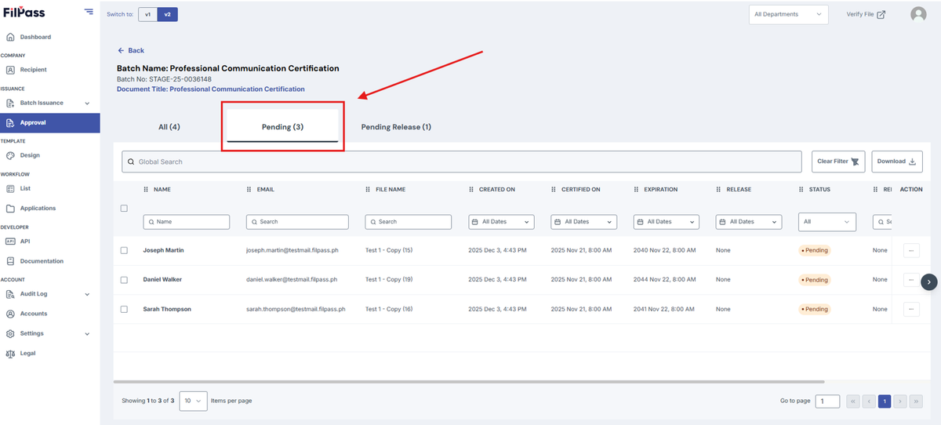
Task: Open the workflow List page
Action: coord(25,188)
